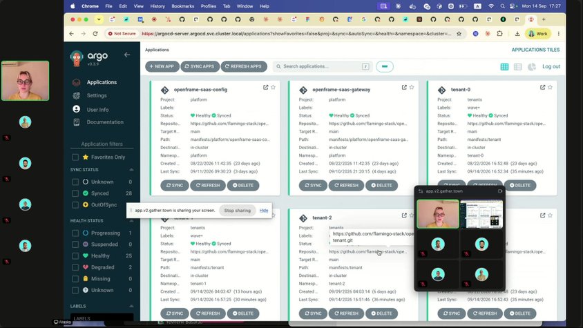Favorite openframe-saas-gateway with star icon
The height and width of the screenshot is (328, 583).
(x=412, y=88)
